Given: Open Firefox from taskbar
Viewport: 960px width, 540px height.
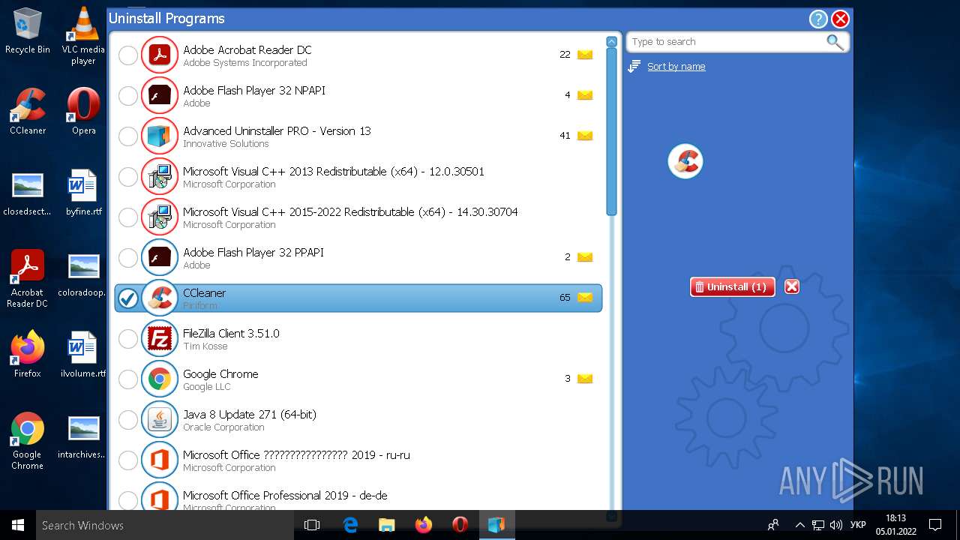Looking at the screenshot, I should point(424,525).
